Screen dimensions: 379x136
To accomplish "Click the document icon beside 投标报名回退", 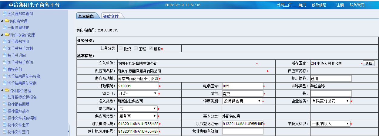I will click(x=5, y=104).
